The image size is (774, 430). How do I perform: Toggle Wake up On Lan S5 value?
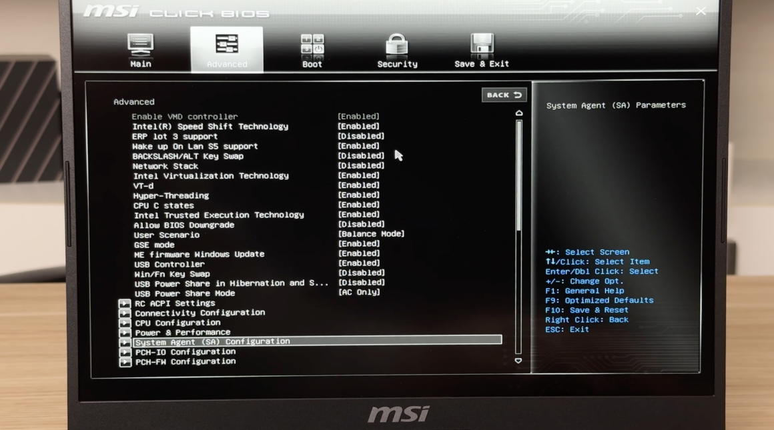click(x=358, y=146)
